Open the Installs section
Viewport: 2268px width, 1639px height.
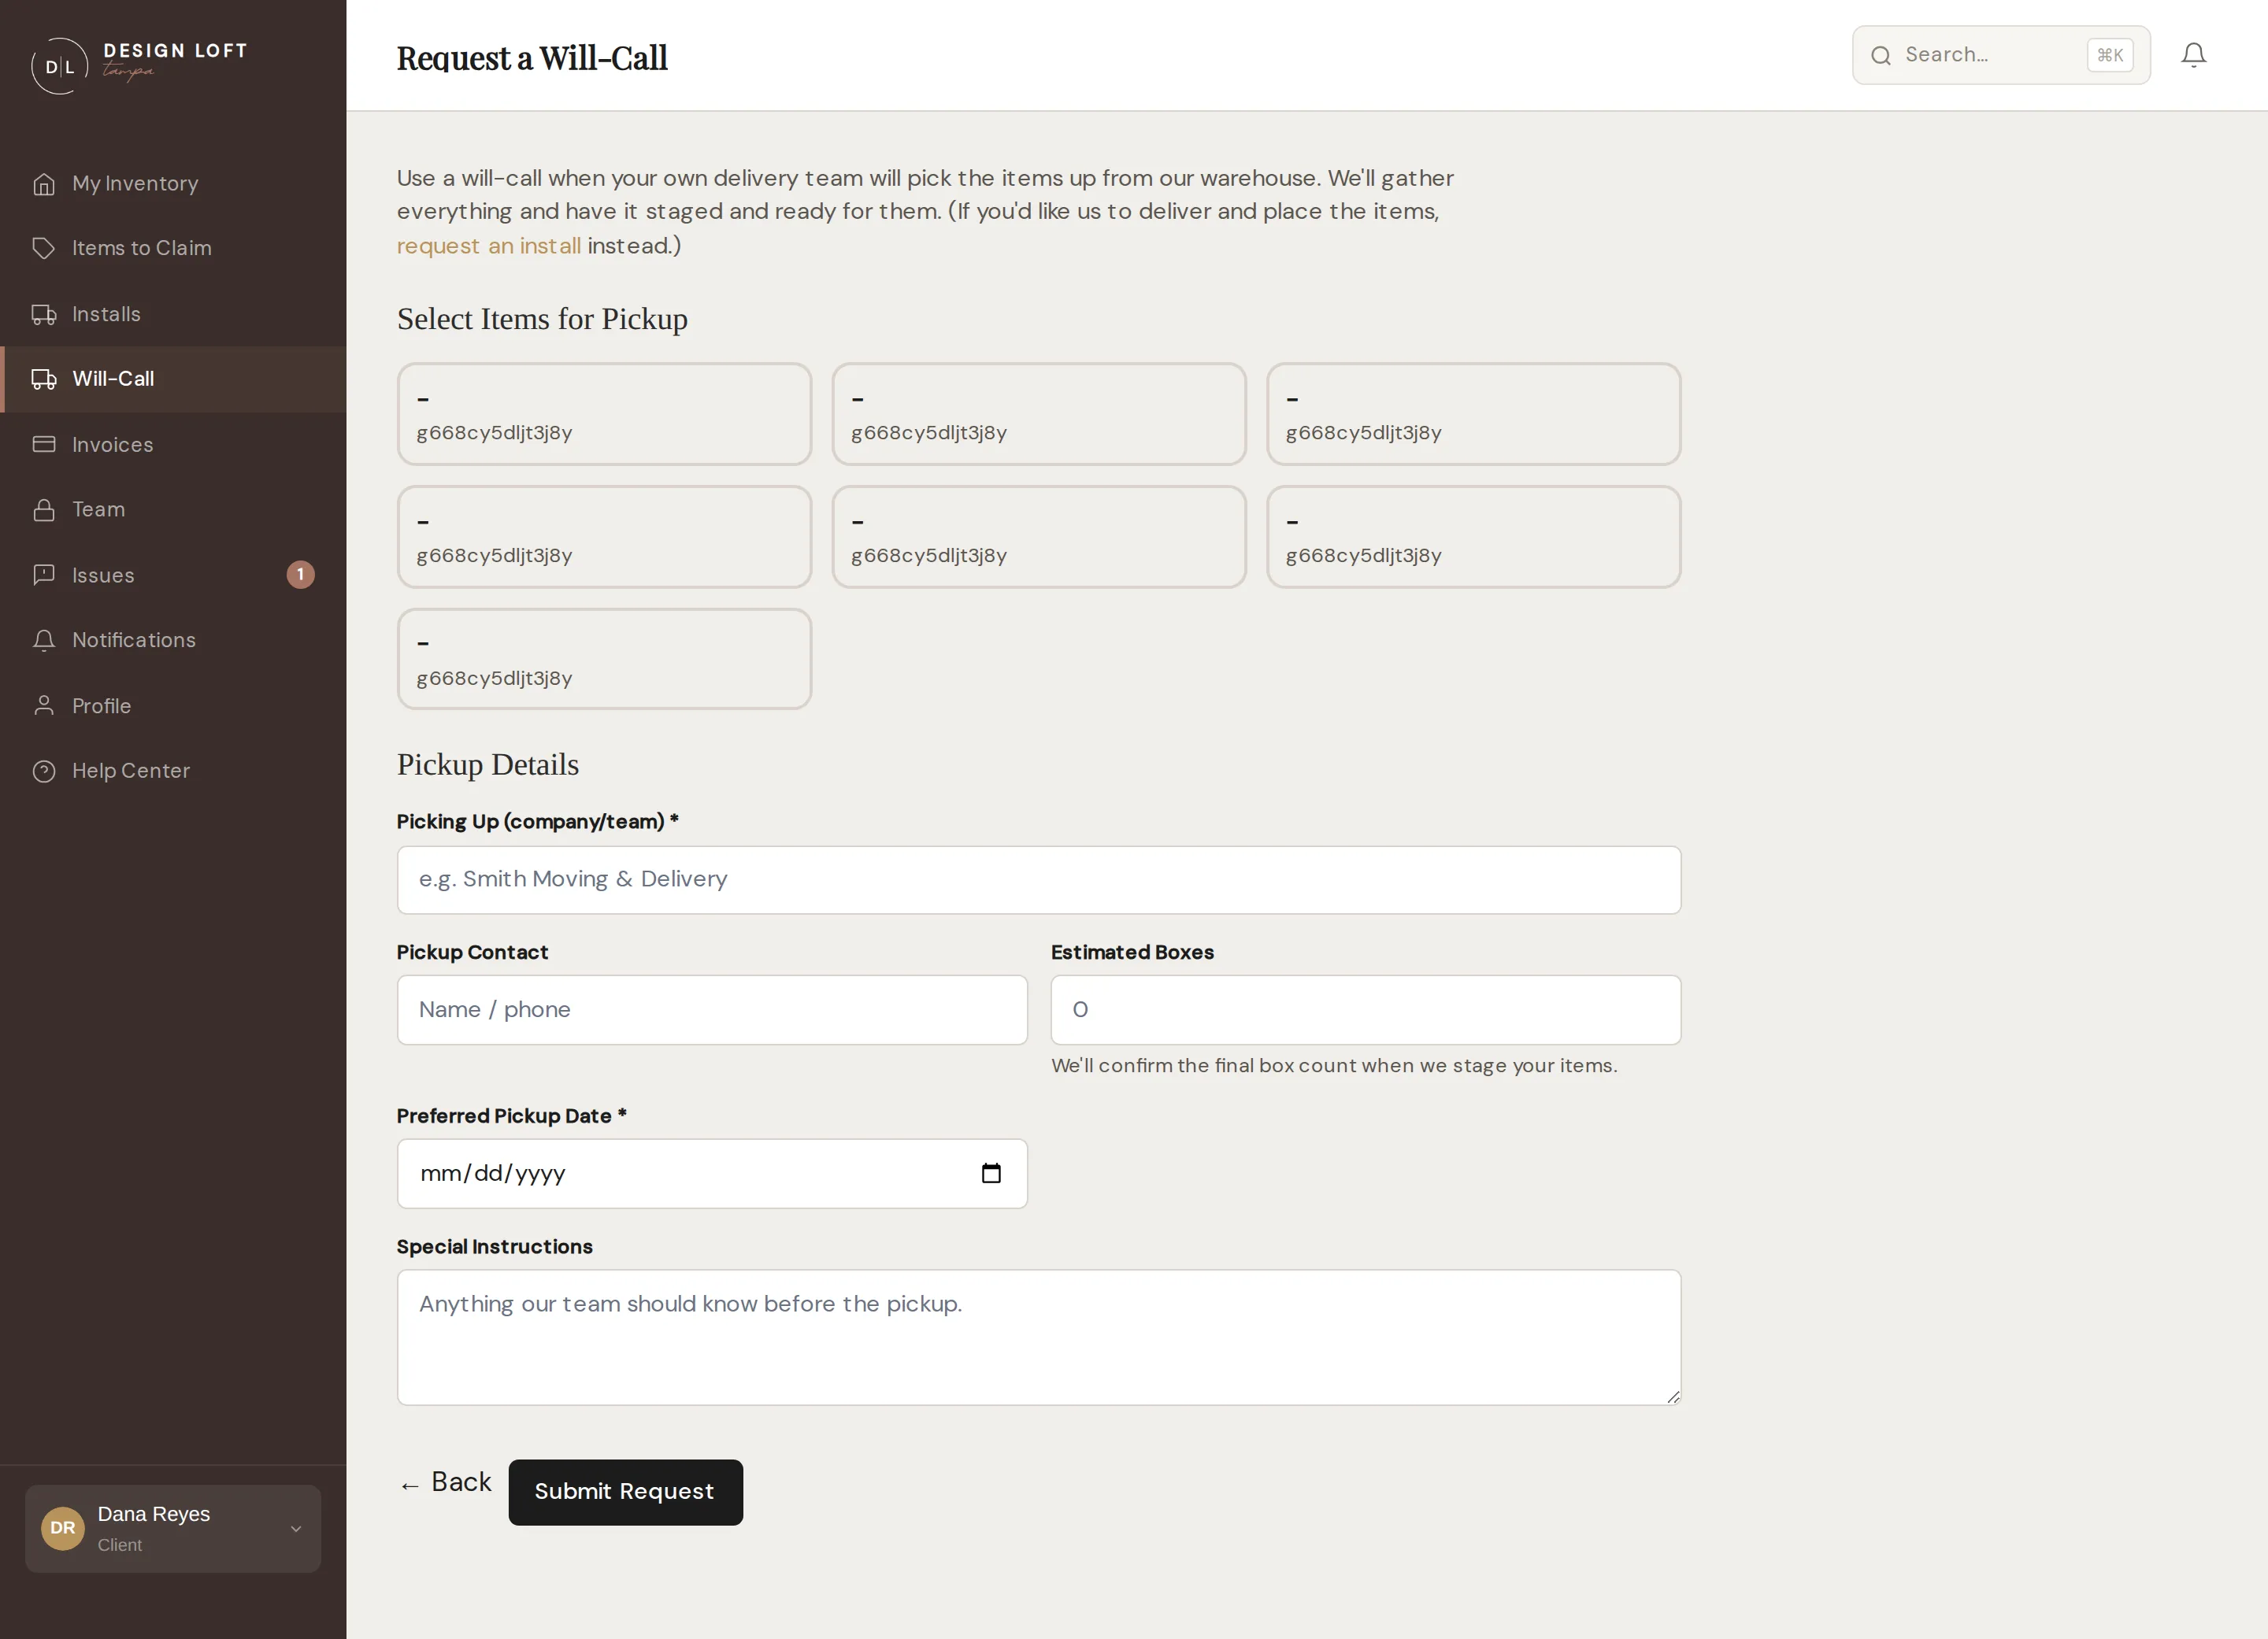174,314
